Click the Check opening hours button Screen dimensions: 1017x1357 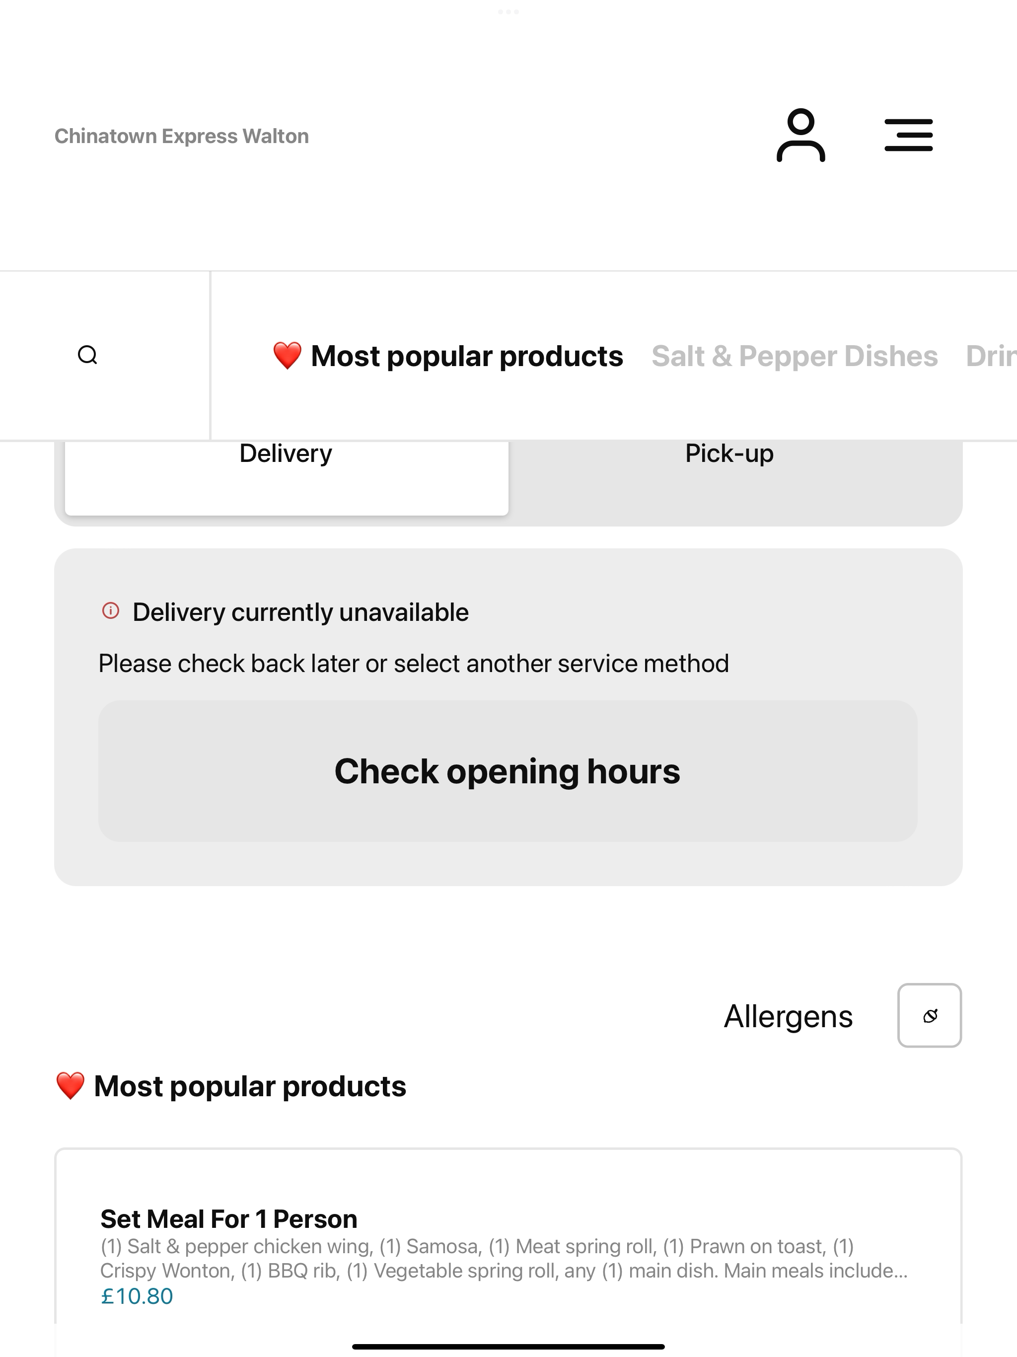pyautogui.click(x=508, y=771)
